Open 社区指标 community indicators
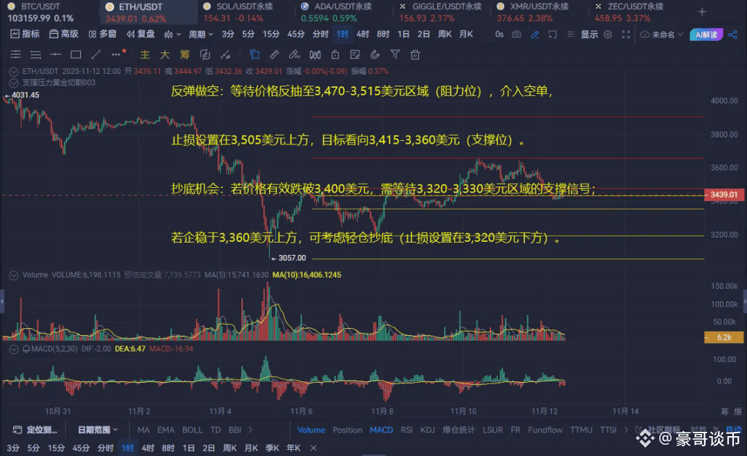 tap(664, 430)
